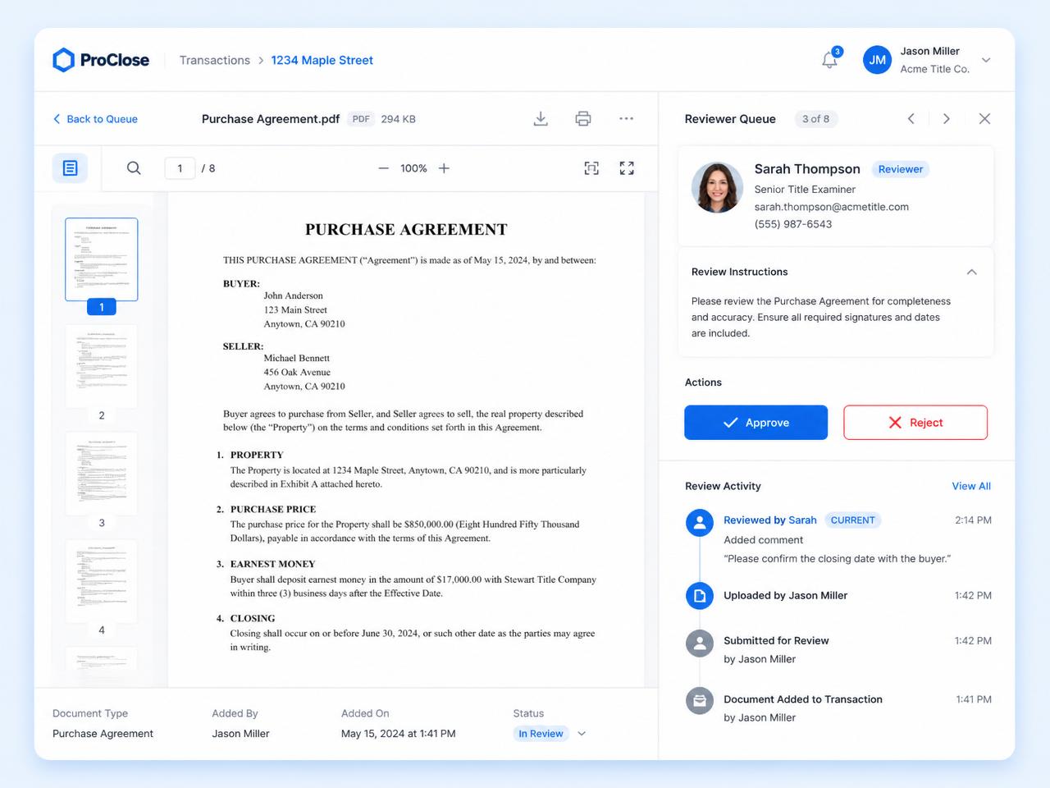Screen dimensions: 1050x788
Task: Click the 294 KB file size
Action: pyautogui.click(x=399, y=119)
